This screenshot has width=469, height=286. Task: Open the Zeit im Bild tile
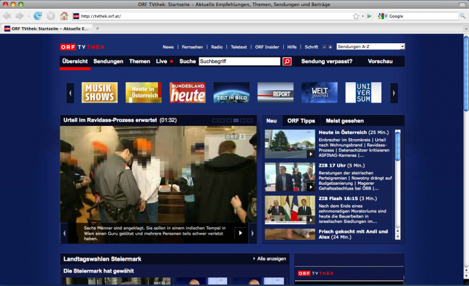231,93
